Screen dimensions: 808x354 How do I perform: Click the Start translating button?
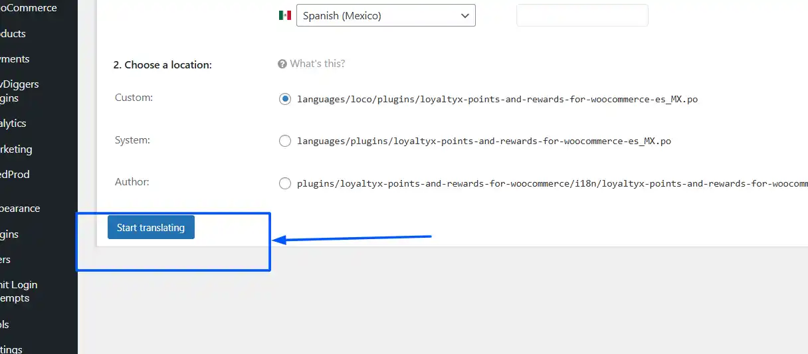tap(151, 227)
